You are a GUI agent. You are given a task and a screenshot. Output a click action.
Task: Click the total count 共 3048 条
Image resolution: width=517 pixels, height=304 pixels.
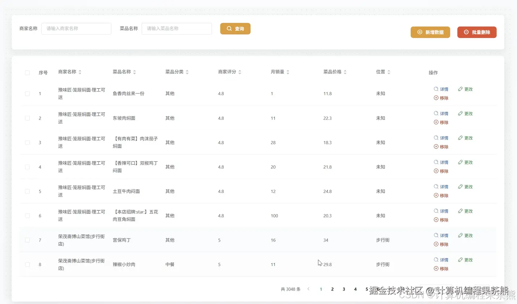pyautogui.click(x=291, y=289)
